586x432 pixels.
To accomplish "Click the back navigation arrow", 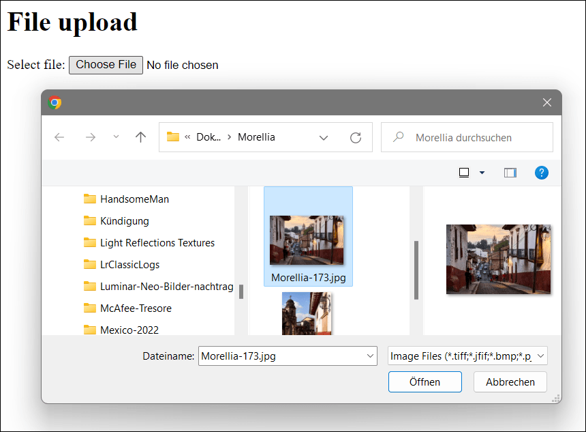I will point(59,137).
